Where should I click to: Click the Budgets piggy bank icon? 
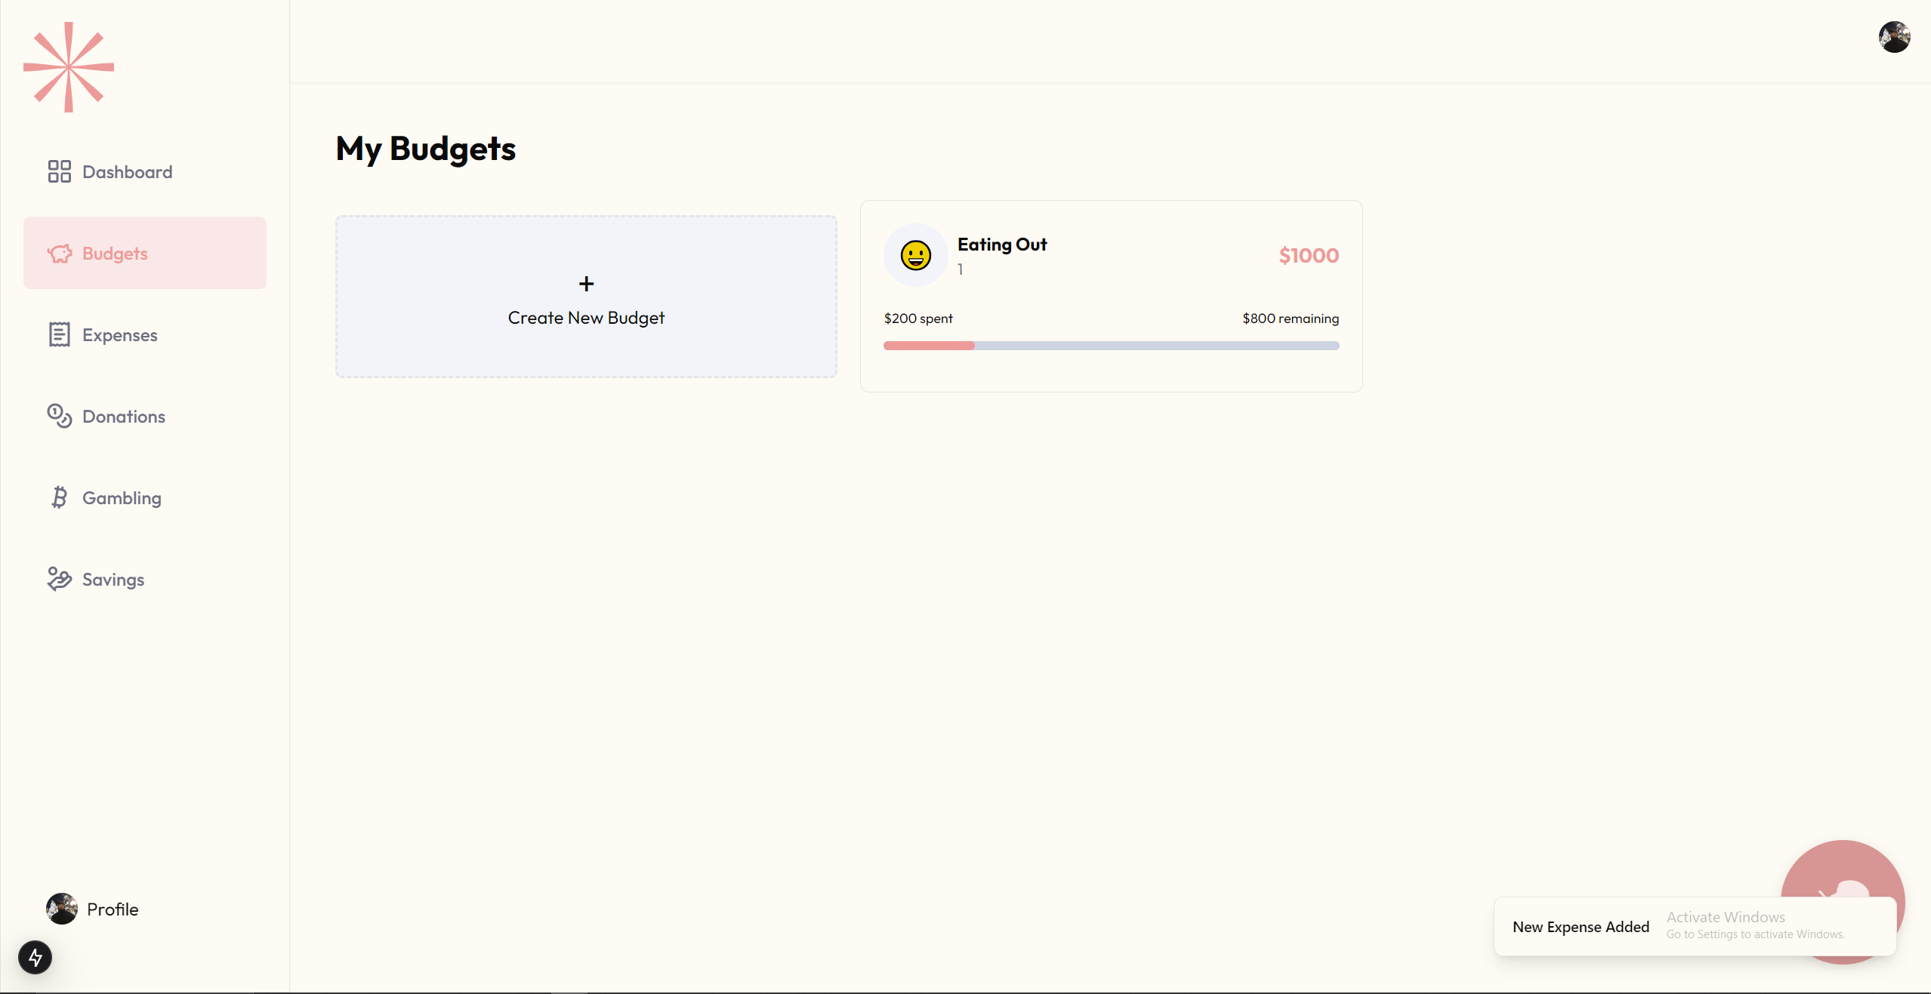60,254
